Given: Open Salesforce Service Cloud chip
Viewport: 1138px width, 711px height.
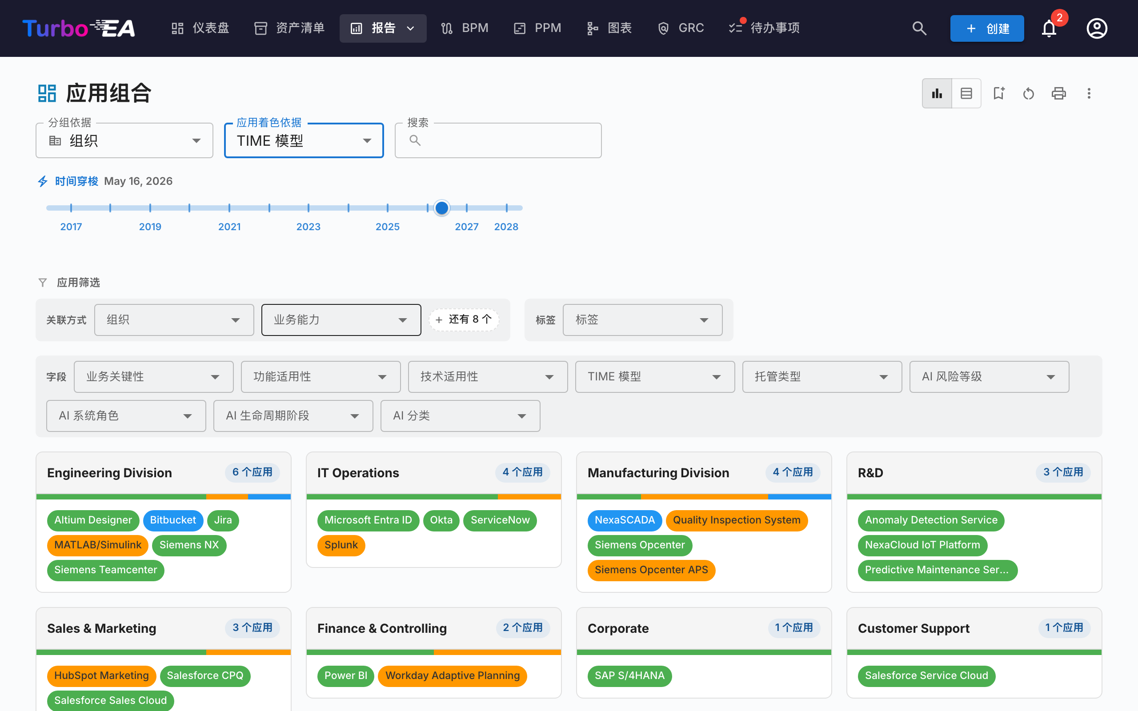Looking at the screenshot, I should click(926, 676).
